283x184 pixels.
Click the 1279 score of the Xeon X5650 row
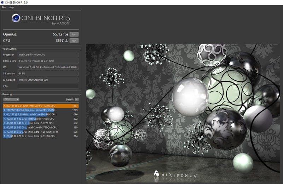75,110
